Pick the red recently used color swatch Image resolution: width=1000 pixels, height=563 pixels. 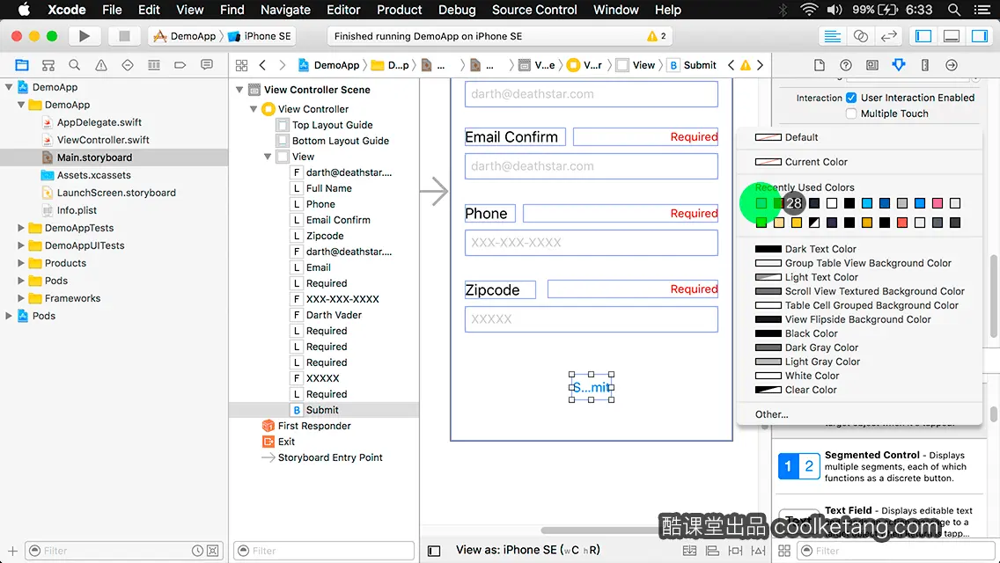coord(901,223)
